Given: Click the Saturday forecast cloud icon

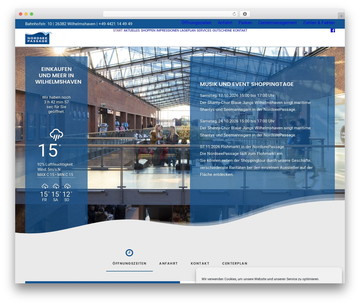Looking at the screenshot, I should tap(56, 186).
